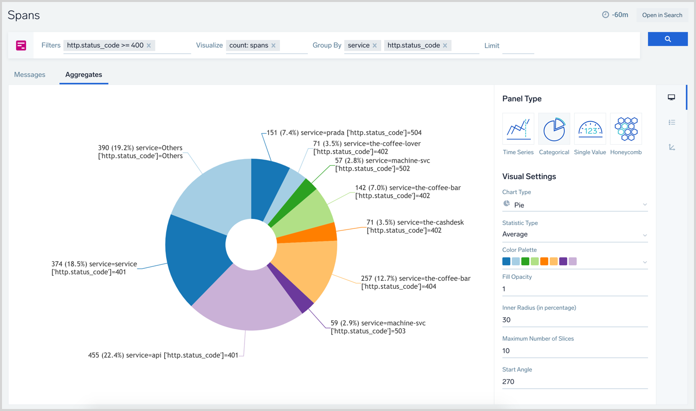This screenshot has height=411, width=696.
Task: Remove the count: spans visualize chip
Action: (273, 45)
